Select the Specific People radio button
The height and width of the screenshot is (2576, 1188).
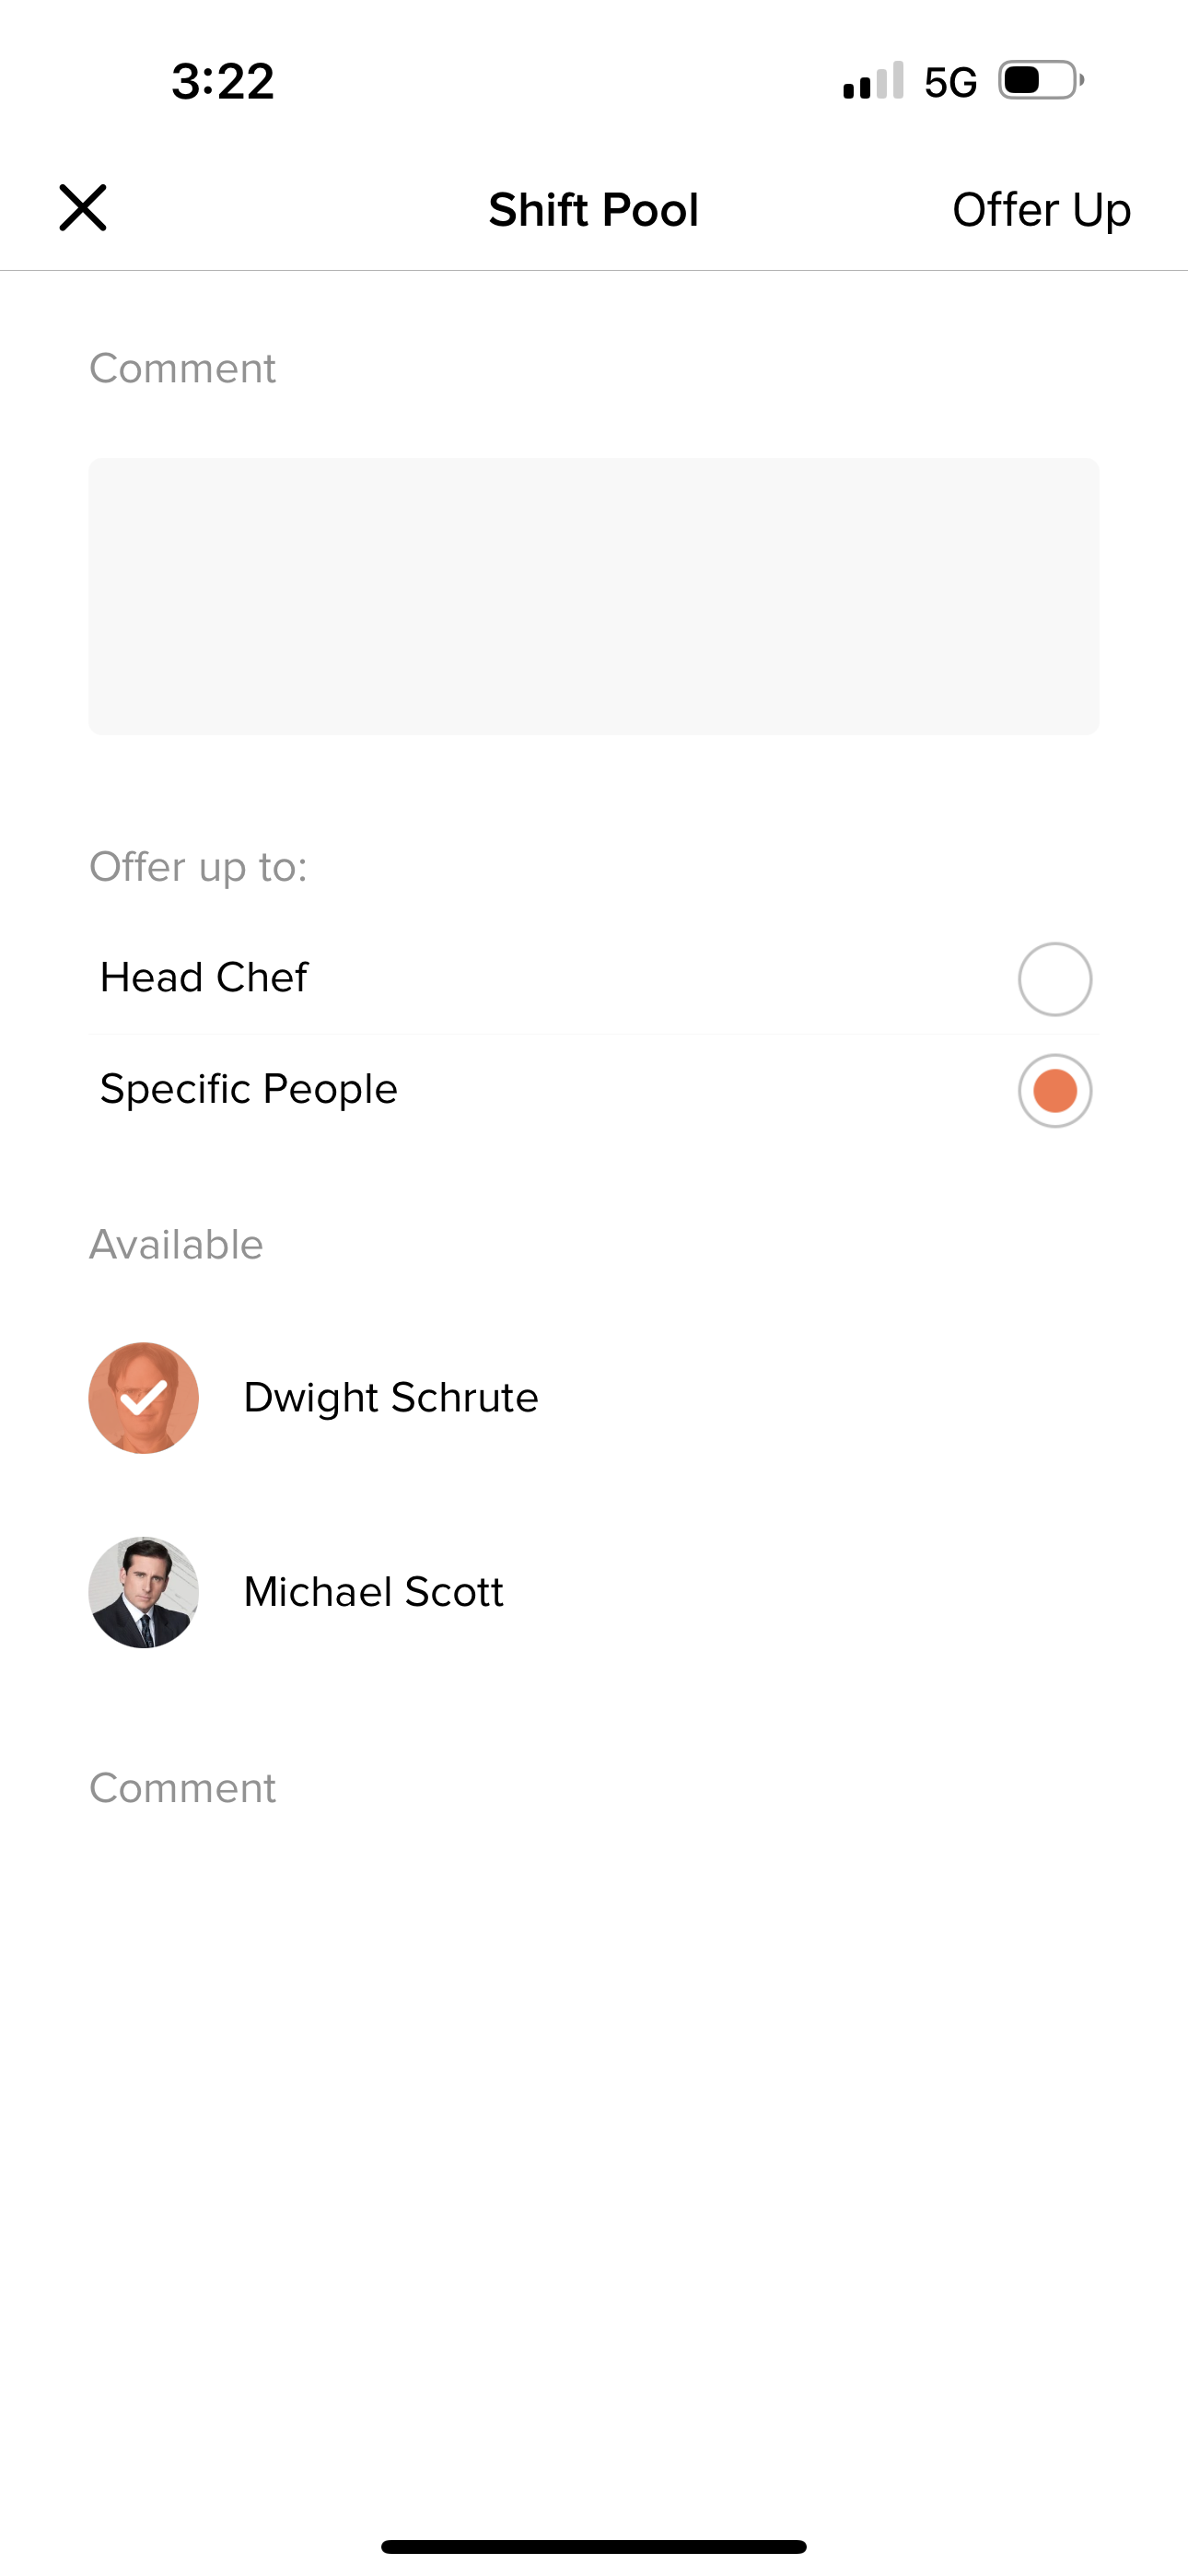pyautogui.click(x=1054, y=1090)
